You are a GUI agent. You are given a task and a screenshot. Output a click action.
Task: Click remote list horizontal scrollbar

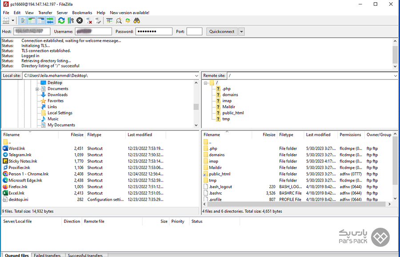click(x=296, y=204)
